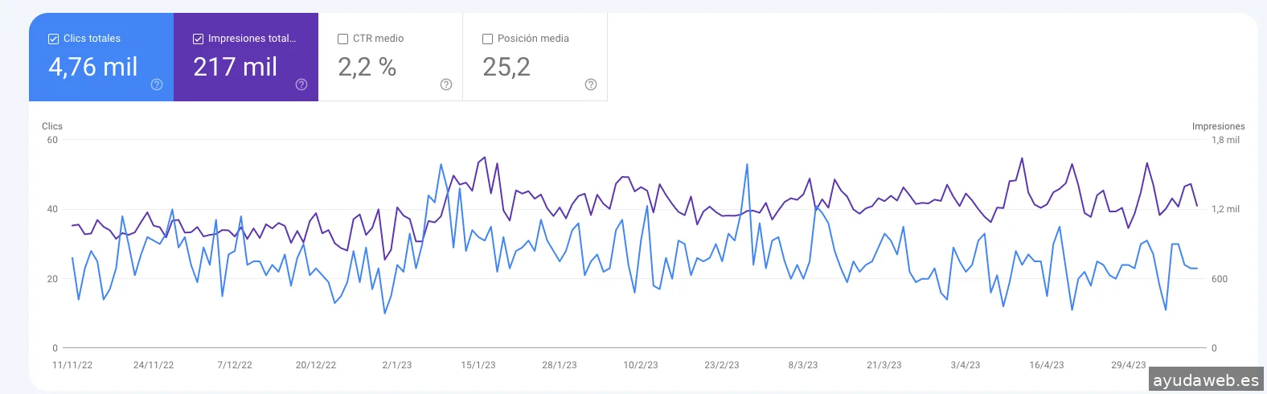
Task: Enable the Posición media checkbox
Action: 487,39
